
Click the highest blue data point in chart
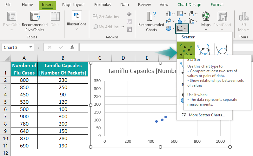pyautogui.click(x=166, y=117)
